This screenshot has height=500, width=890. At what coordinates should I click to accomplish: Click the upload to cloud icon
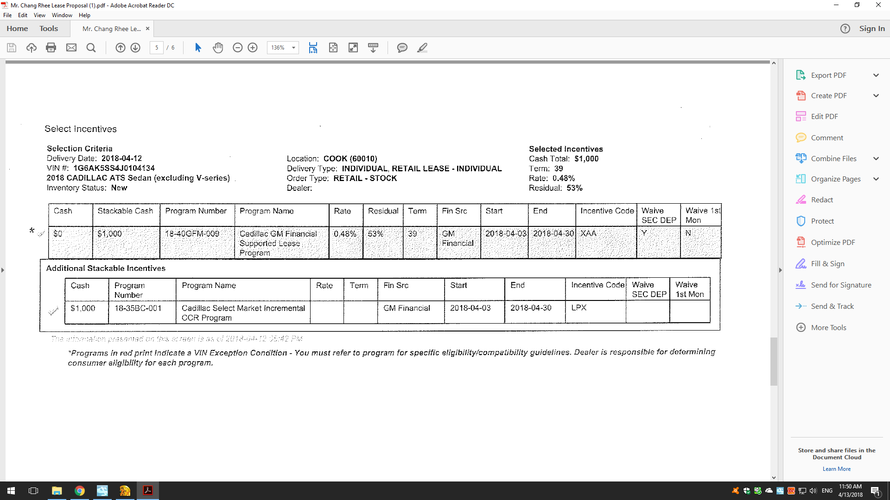click(x=32, y=48)
